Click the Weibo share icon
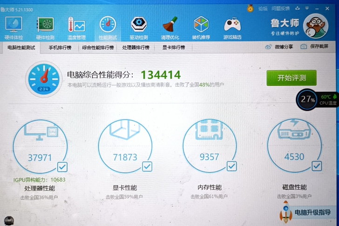This screenshot has height=226, width=339. (268, 47)
